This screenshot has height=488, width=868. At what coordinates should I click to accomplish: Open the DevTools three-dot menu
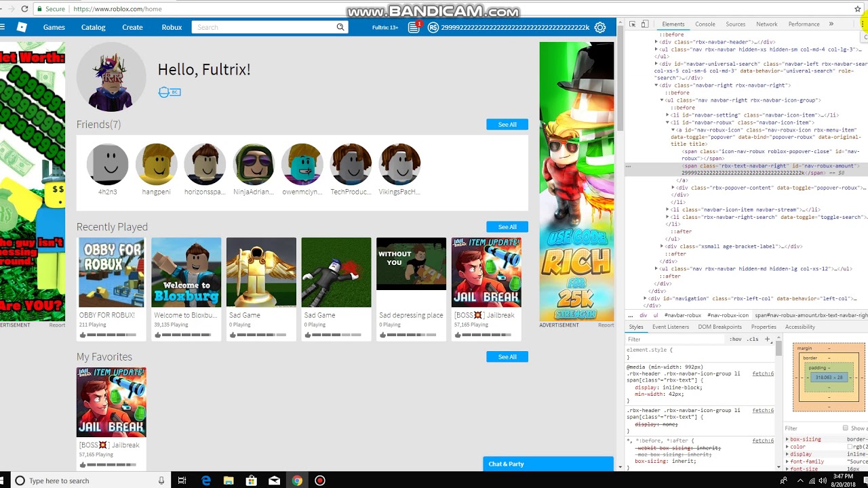pyautogui.click(x=864, y=24)
